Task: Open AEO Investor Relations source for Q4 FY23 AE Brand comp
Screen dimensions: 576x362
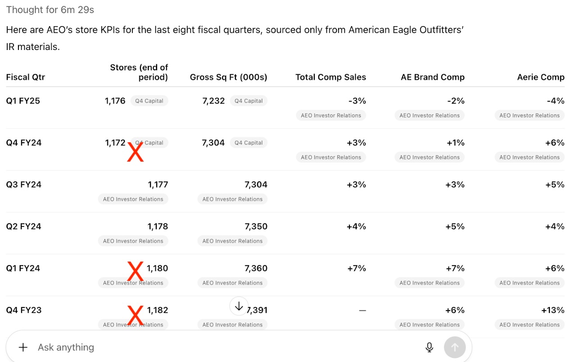Action: click(429, 325)
